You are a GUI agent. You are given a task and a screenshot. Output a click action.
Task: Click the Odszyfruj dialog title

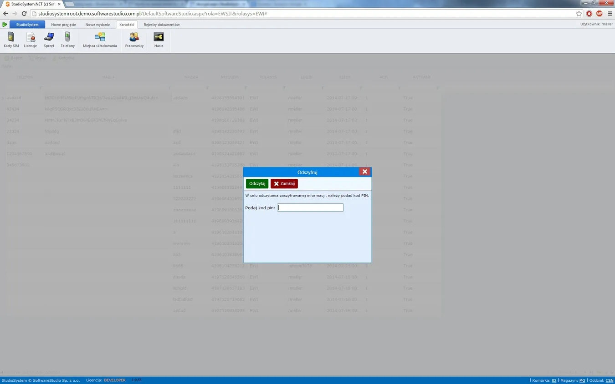coord(307,172)
